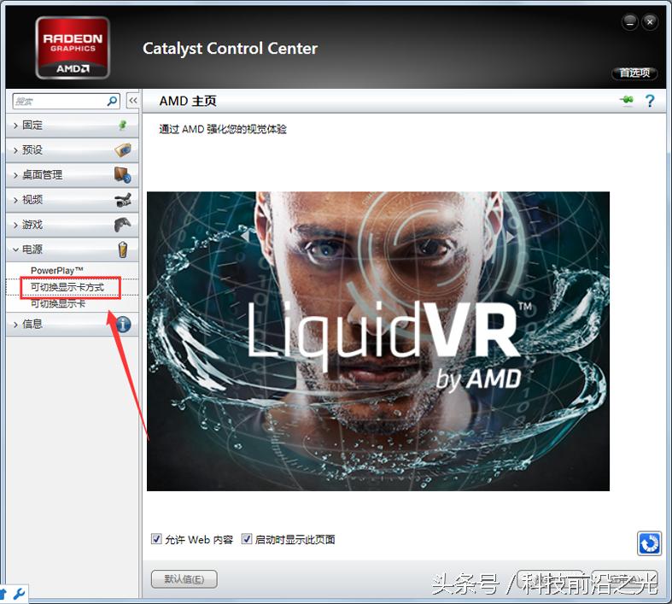Expand the 预设 section
Viewport: 672px width, 604px height.
(72, 150)
